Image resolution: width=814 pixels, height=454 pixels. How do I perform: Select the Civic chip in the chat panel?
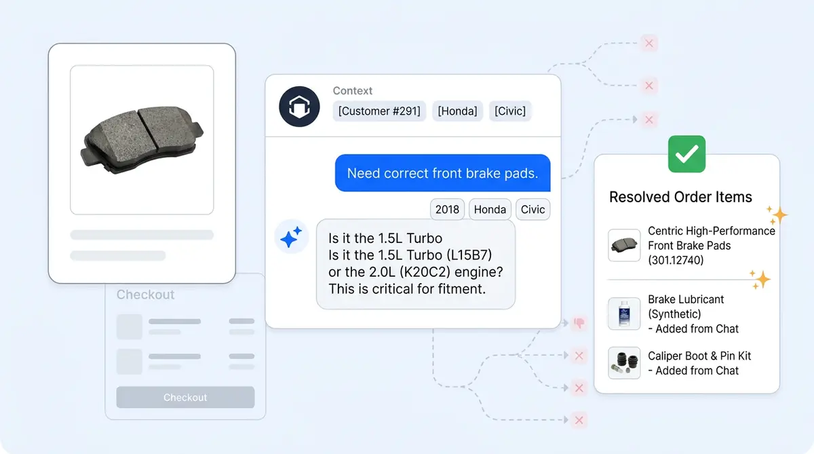point(533,209)
